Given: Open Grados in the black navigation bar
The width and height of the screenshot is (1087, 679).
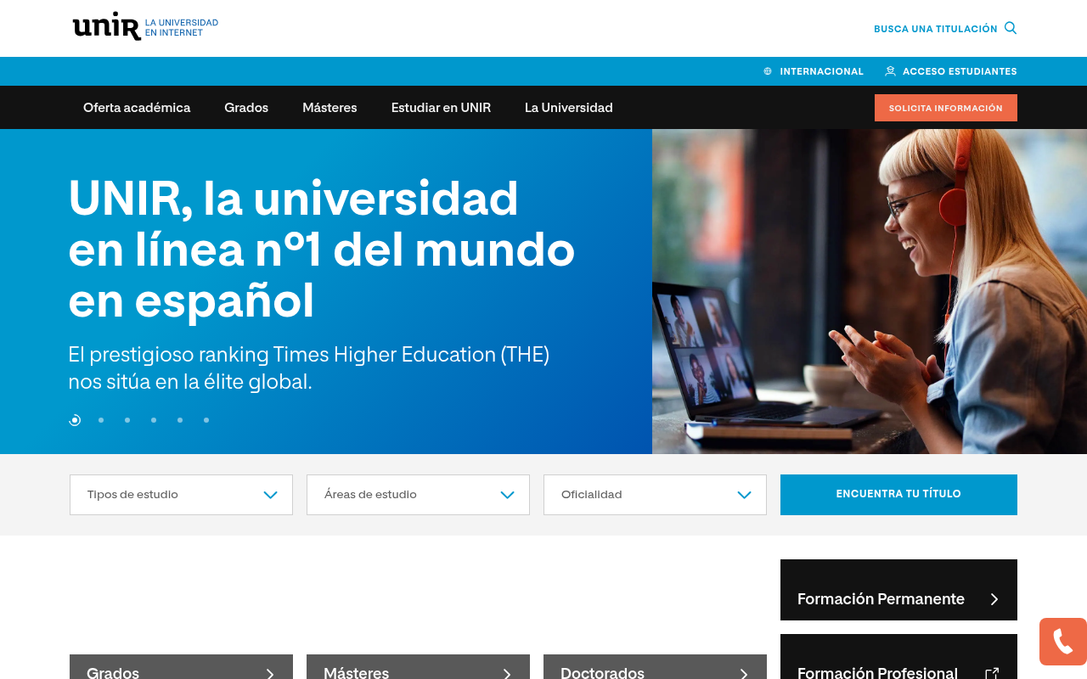Looking at the screenshot, I should pos(246,108).
